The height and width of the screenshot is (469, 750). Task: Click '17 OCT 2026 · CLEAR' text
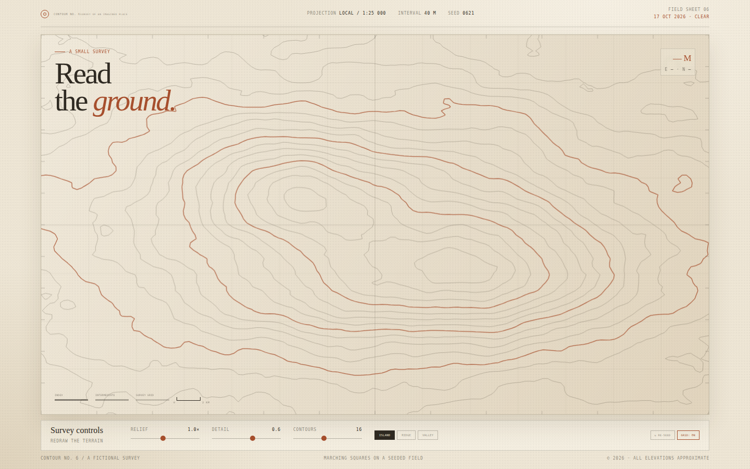(681, 17)
